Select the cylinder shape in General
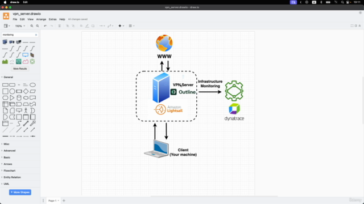The image size is (364, 204). click(19, 97)
